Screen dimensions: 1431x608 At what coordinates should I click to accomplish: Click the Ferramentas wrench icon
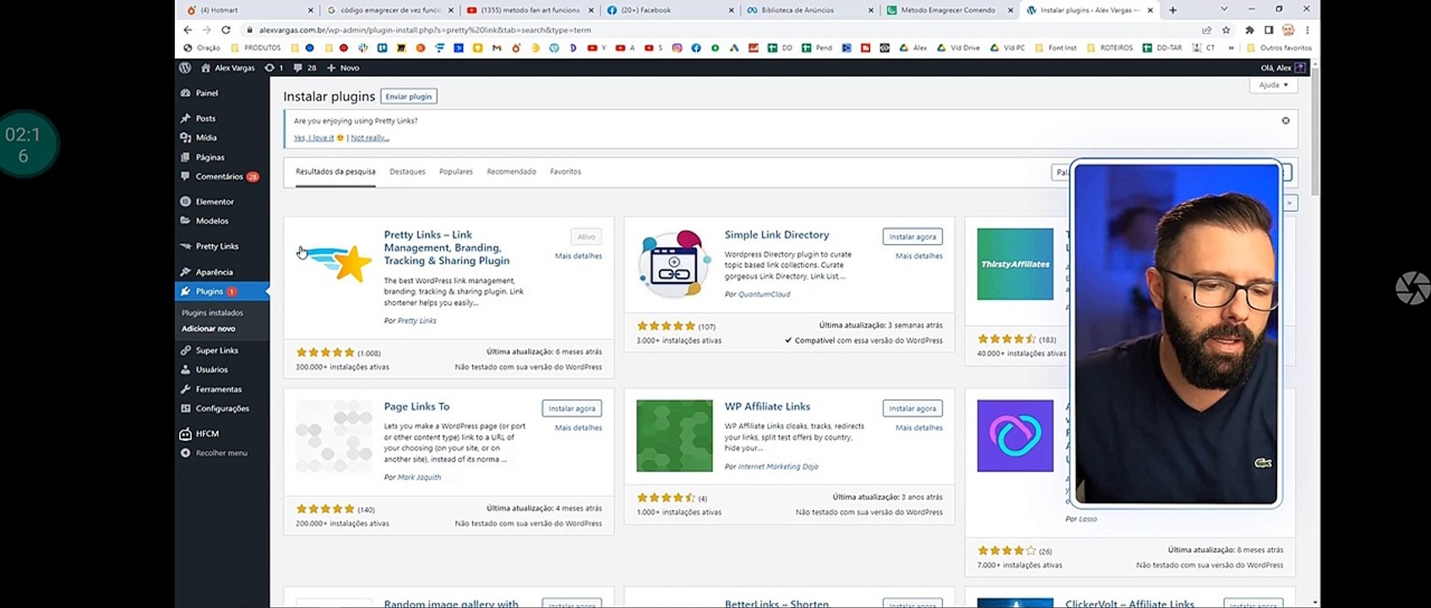185,389
